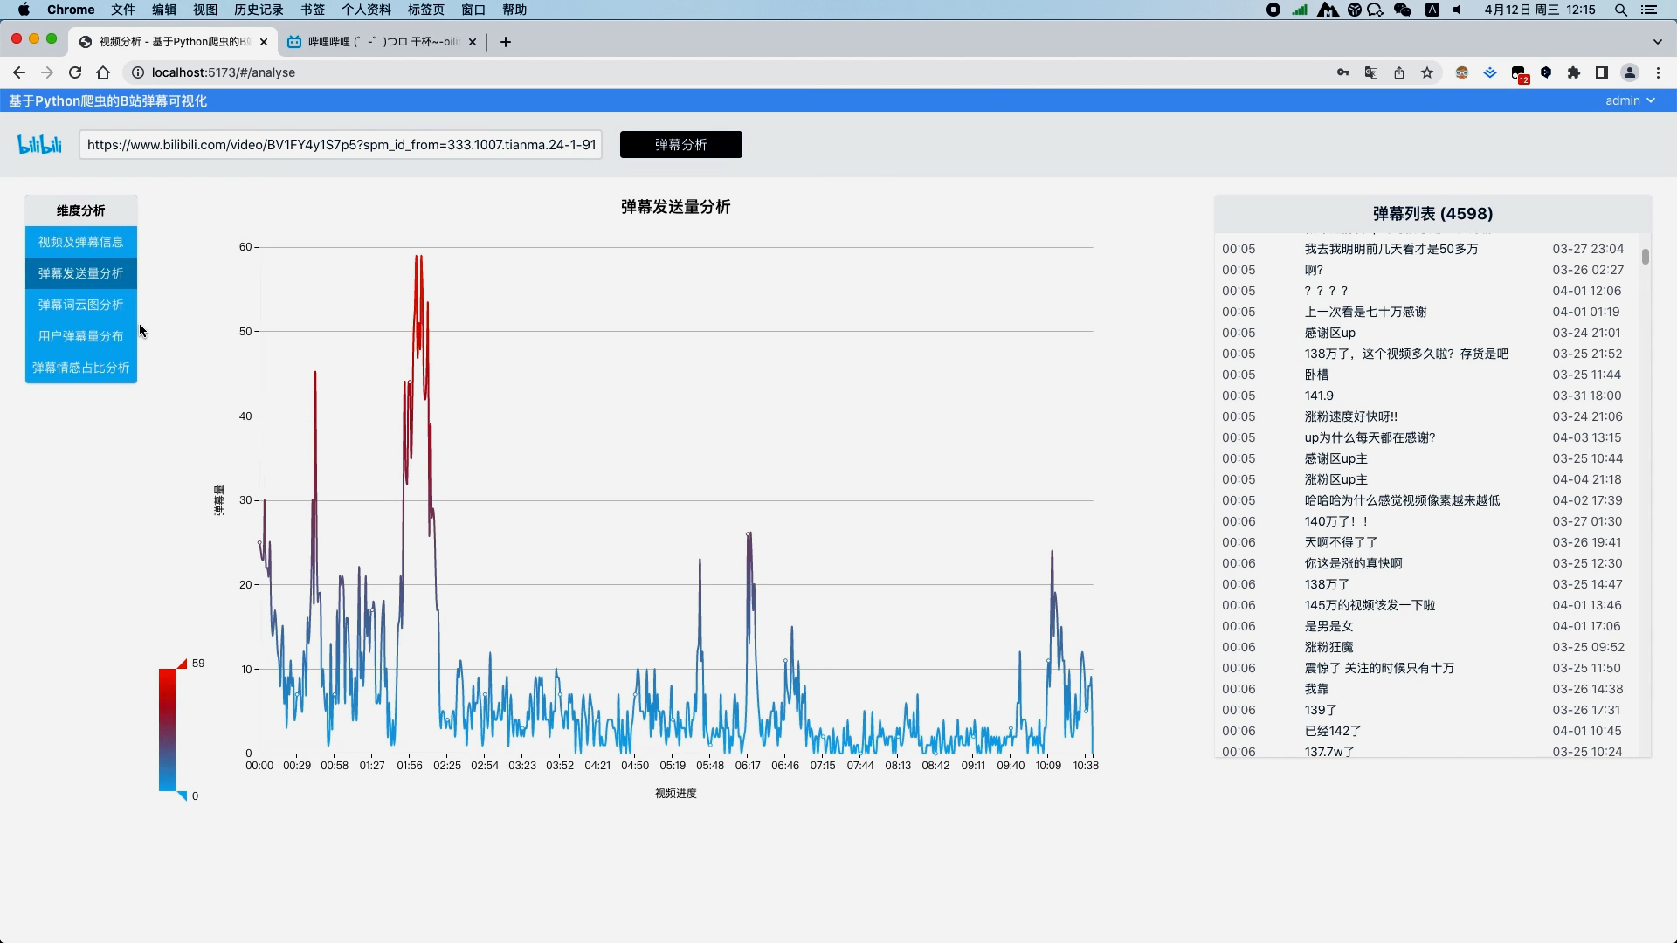Viewport: 1677px width, 943px height.
Task: Click the bilibili logo icon
Action: (39, 144)
